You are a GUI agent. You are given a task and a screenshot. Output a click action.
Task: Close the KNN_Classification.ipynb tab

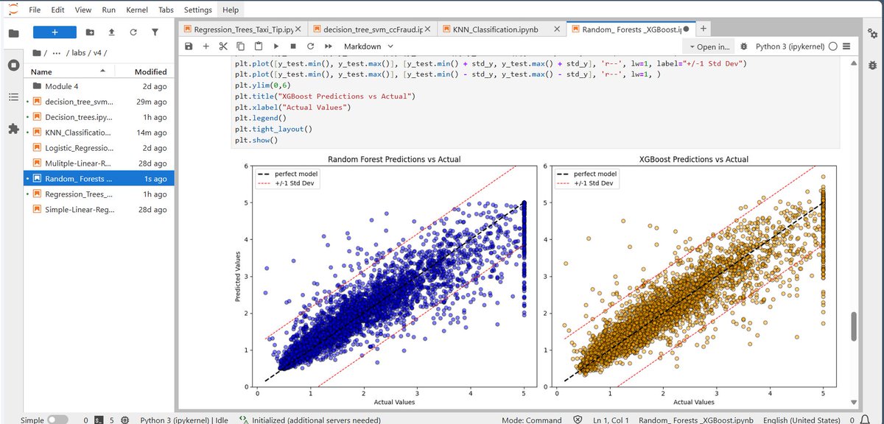(557, 29)
